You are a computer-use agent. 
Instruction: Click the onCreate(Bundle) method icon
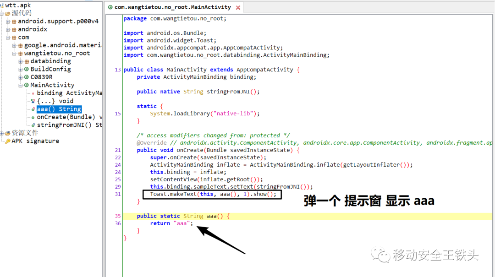(x=33, y=117)
